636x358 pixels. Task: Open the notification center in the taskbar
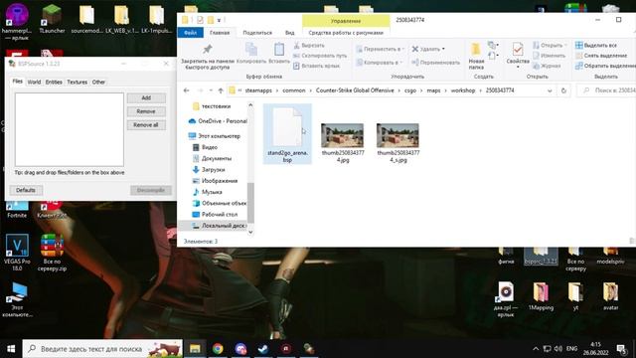pos(621,349)
